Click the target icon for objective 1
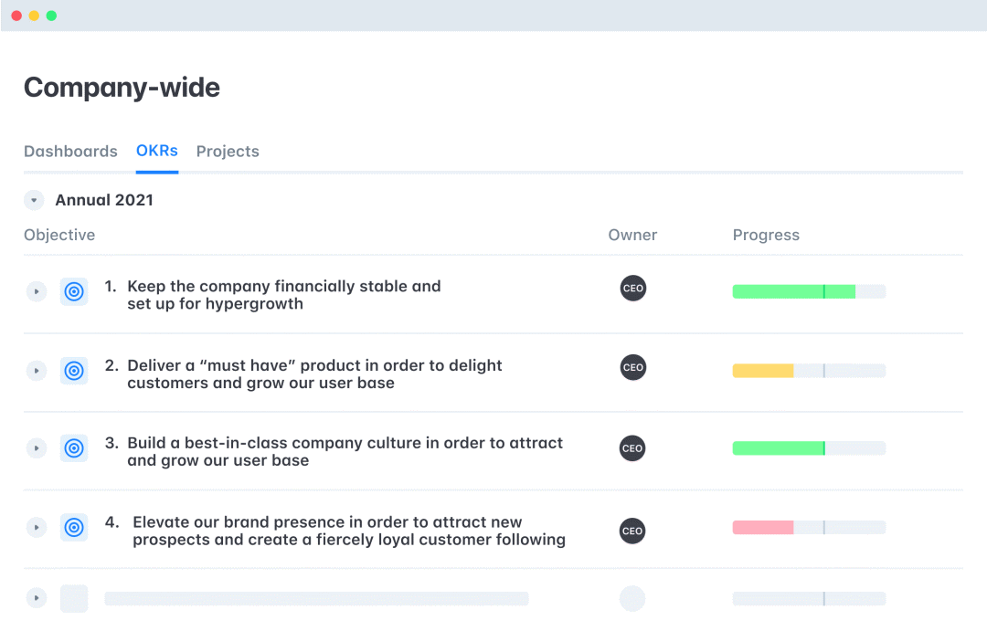987x631 pixels. (74, 291)
